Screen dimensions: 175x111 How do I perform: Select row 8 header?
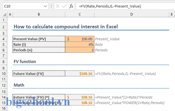coord(4,62)
